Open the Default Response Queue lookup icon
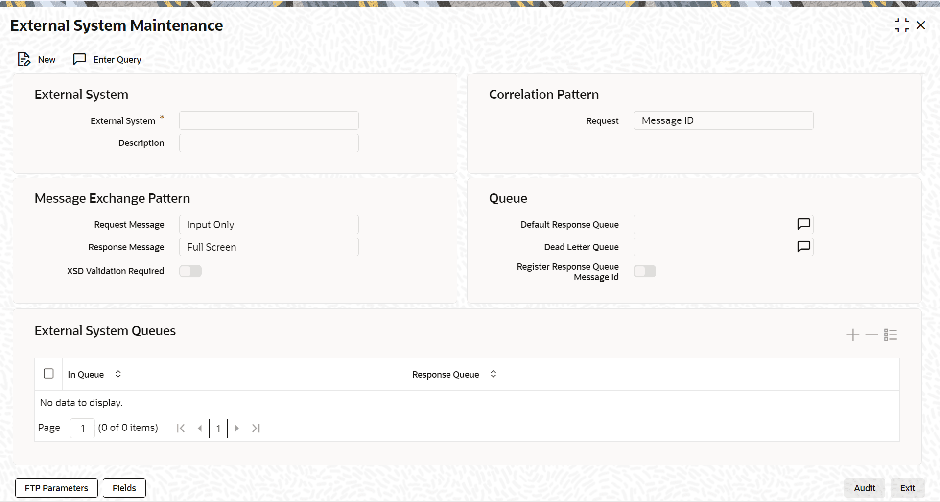940x502 pixels. [803, 224]
